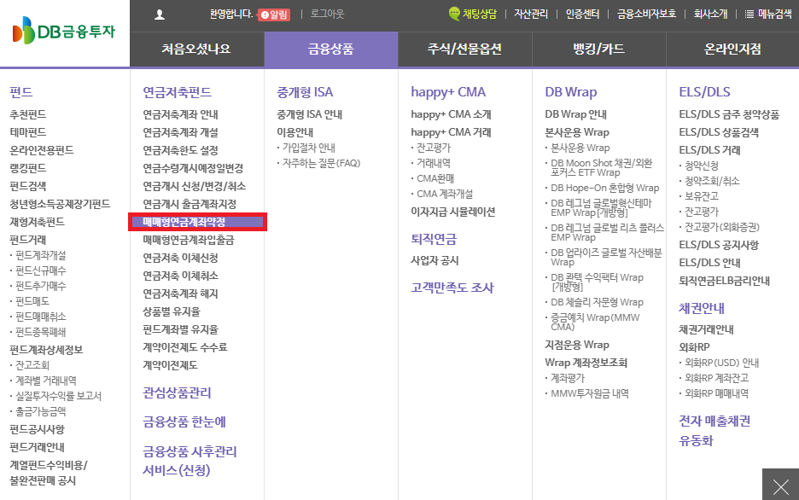Click the 알림 alert badge
The image size is (799, 500).
(x=274, y=15)
